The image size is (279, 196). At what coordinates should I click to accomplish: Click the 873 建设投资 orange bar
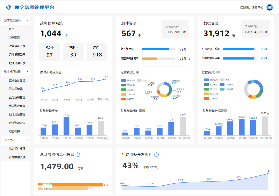click(78, 185)
